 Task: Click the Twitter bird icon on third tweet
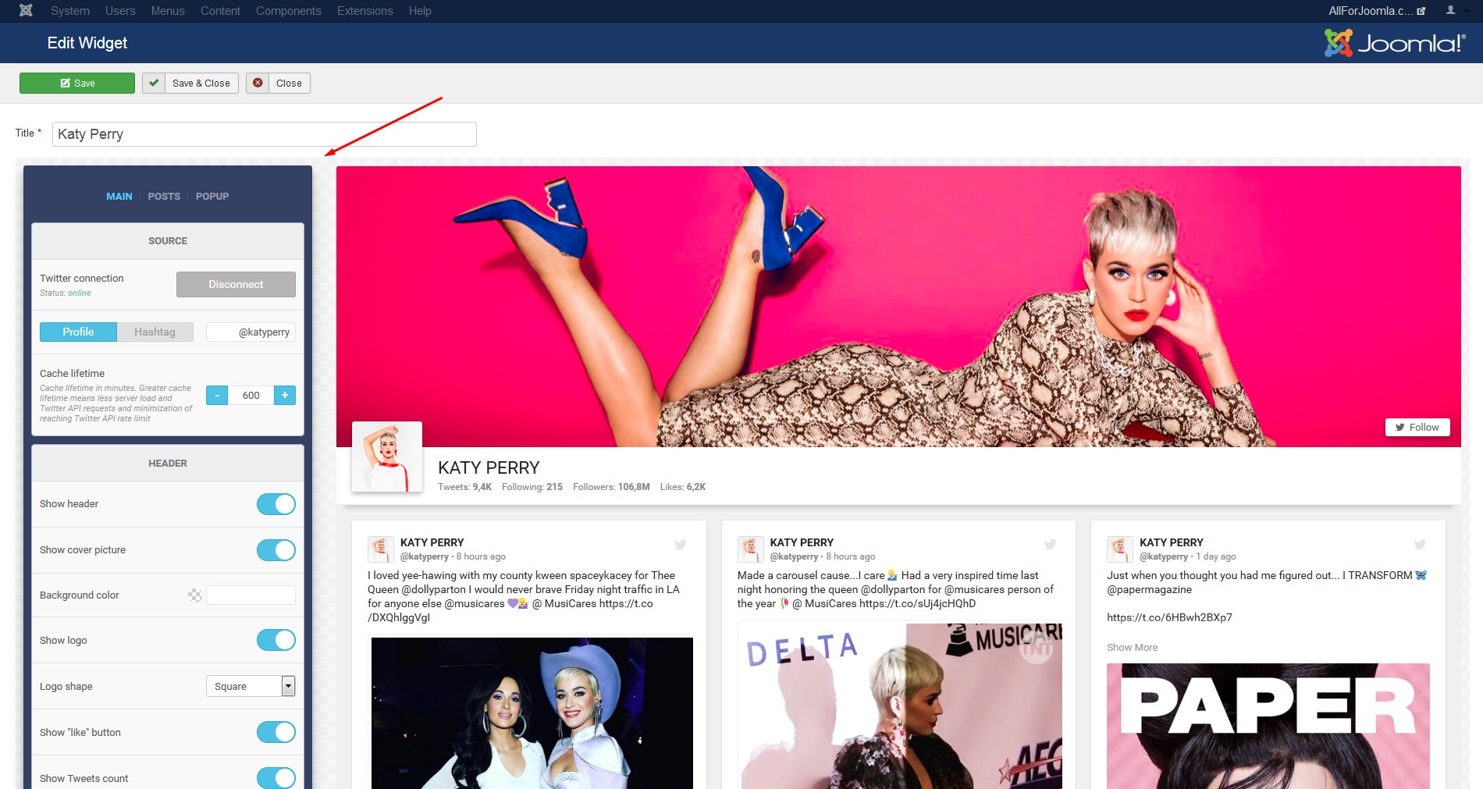pyautogui.click(x=1420, y=545)
